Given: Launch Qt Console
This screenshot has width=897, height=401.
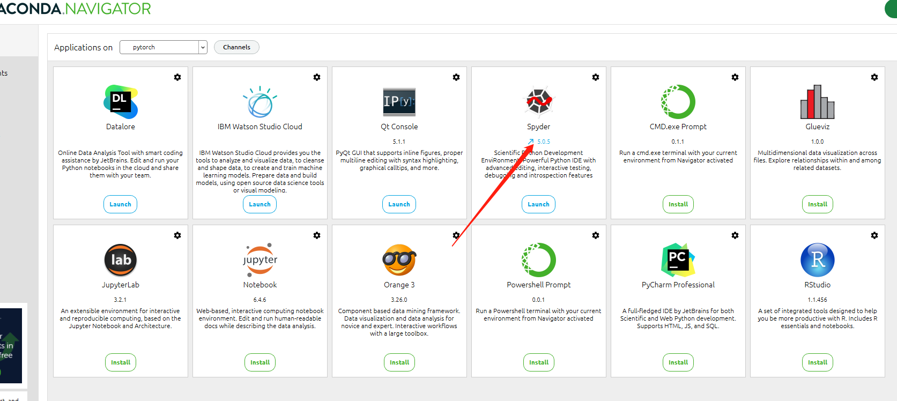Looking at the screenshot, I should click(x=399, y=204).
